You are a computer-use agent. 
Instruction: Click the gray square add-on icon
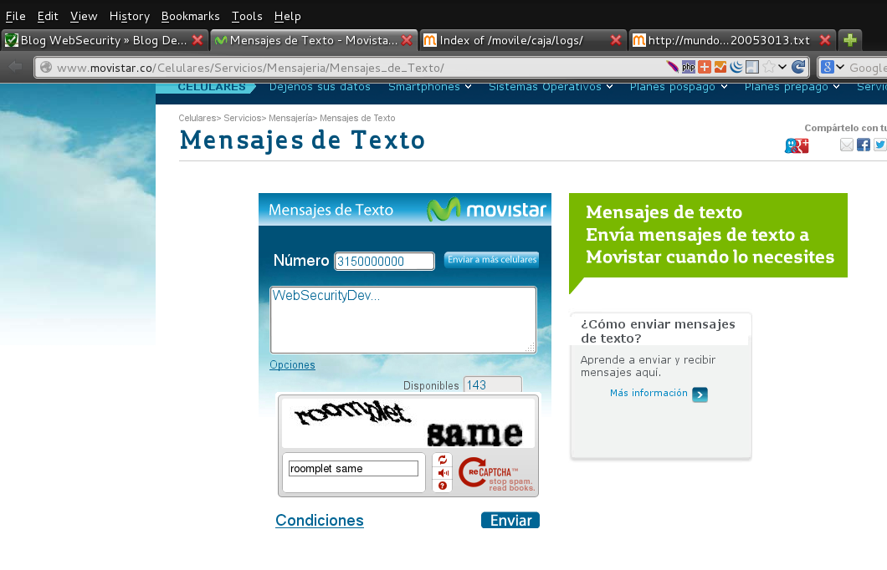pos(751,67)
